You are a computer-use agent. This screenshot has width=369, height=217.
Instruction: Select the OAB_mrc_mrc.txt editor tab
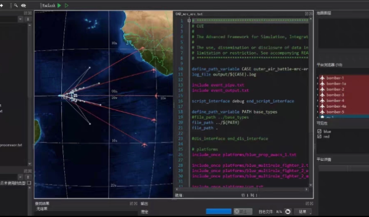189,14
